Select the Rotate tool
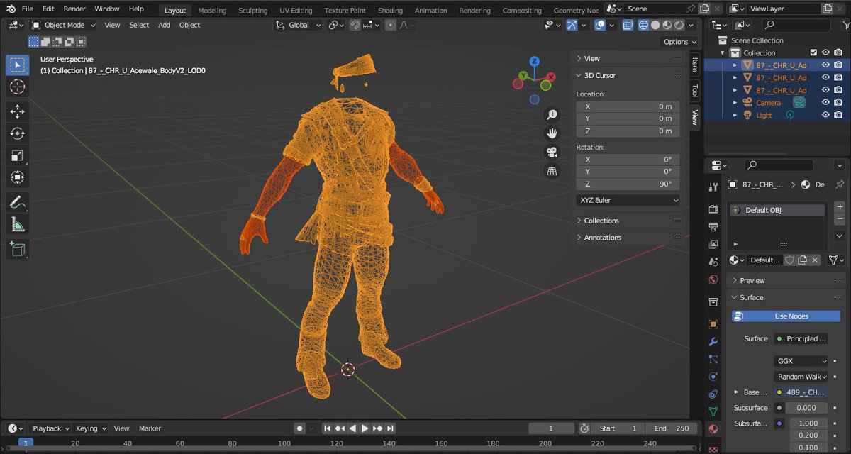The image size is (851, 454). pos(18,134)
